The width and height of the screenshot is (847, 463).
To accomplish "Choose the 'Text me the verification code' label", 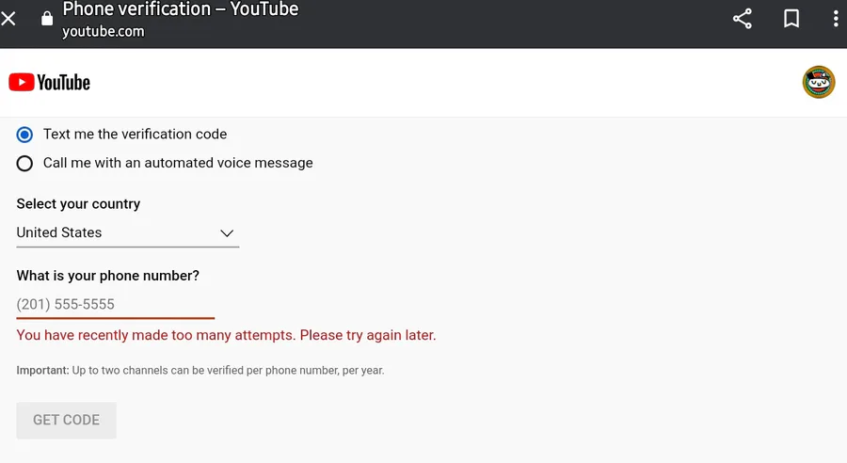I will click(x=135, y=134).
